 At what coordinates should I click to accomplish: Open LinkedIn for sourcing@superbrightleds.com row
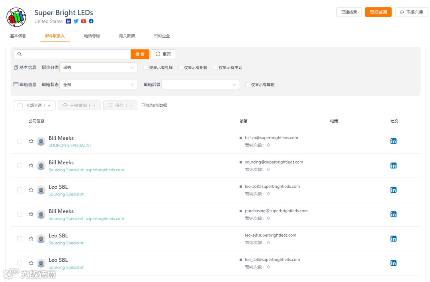pyautogui.click(x=393, y=166)
